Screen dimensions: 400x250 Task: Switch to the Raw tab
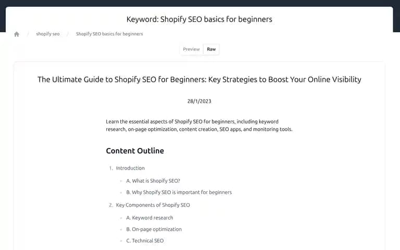coord(211,49)
